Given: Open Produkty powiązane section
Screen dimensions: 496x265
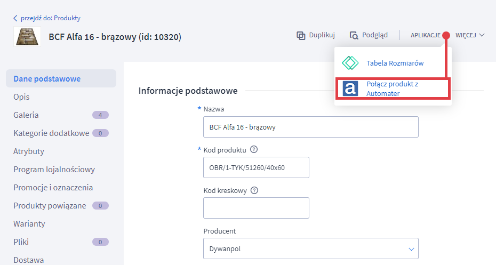Looking at the screenshot, I should [50, 206].
